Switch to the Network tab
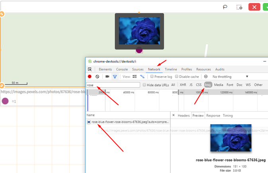The width and height of the screenshot is (268, 173). coord(154,69)
